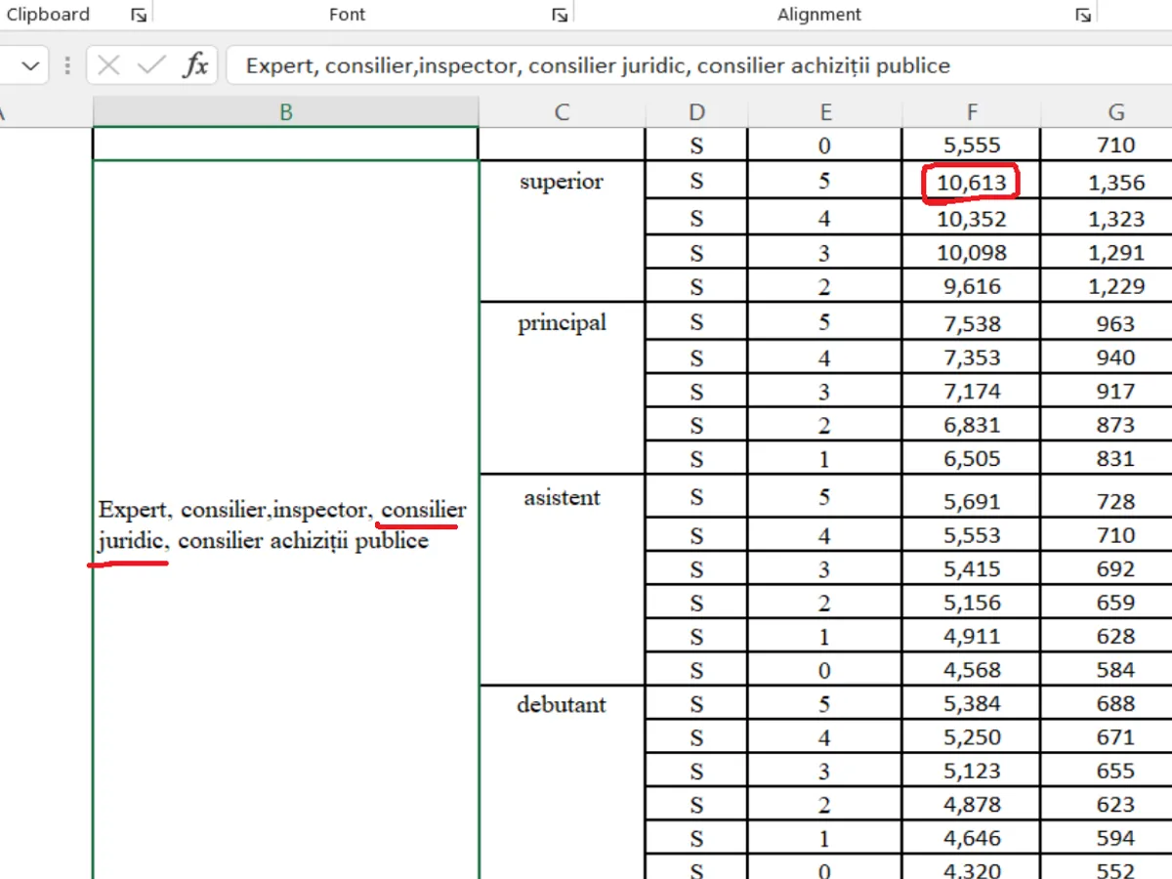
Task: Expand the Name Box dropdown arrow
Action: (30, 65)
